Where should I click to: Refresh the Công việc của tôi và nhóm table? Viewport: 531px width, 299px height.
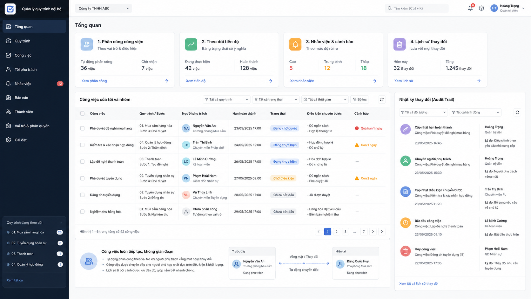point(382,99)
